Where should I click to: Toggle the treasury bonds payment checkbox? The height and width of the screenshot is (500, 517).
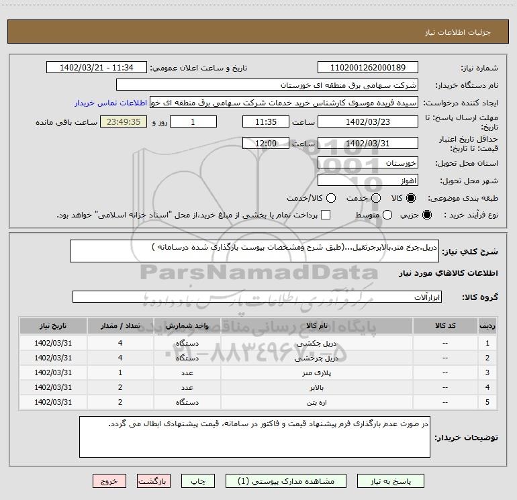[x=326, y=215]
